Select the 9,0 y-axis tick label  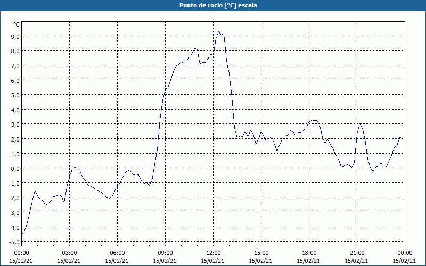point(15,36)
